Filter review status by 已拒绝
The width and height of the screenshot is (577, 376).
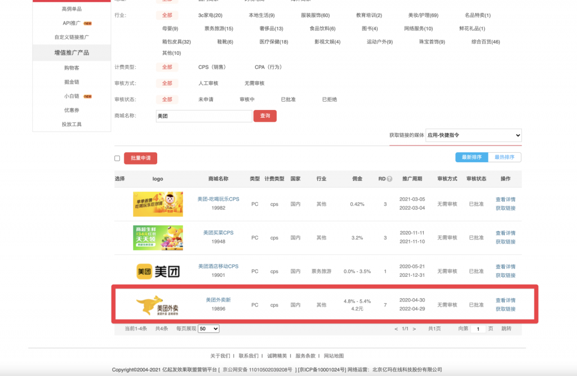(x=329, y=99)
